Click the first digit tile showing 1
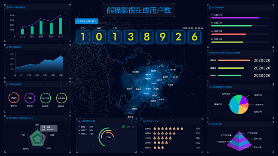 click(x=83, y=37)
